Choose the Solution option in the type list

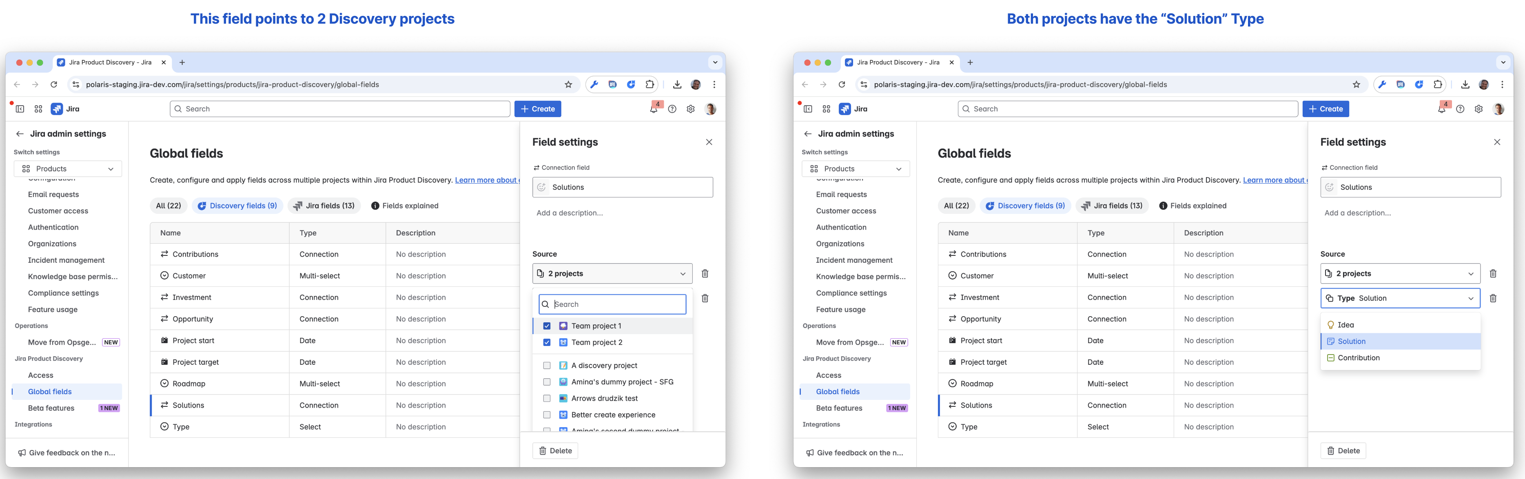[x=1401, y=342]
